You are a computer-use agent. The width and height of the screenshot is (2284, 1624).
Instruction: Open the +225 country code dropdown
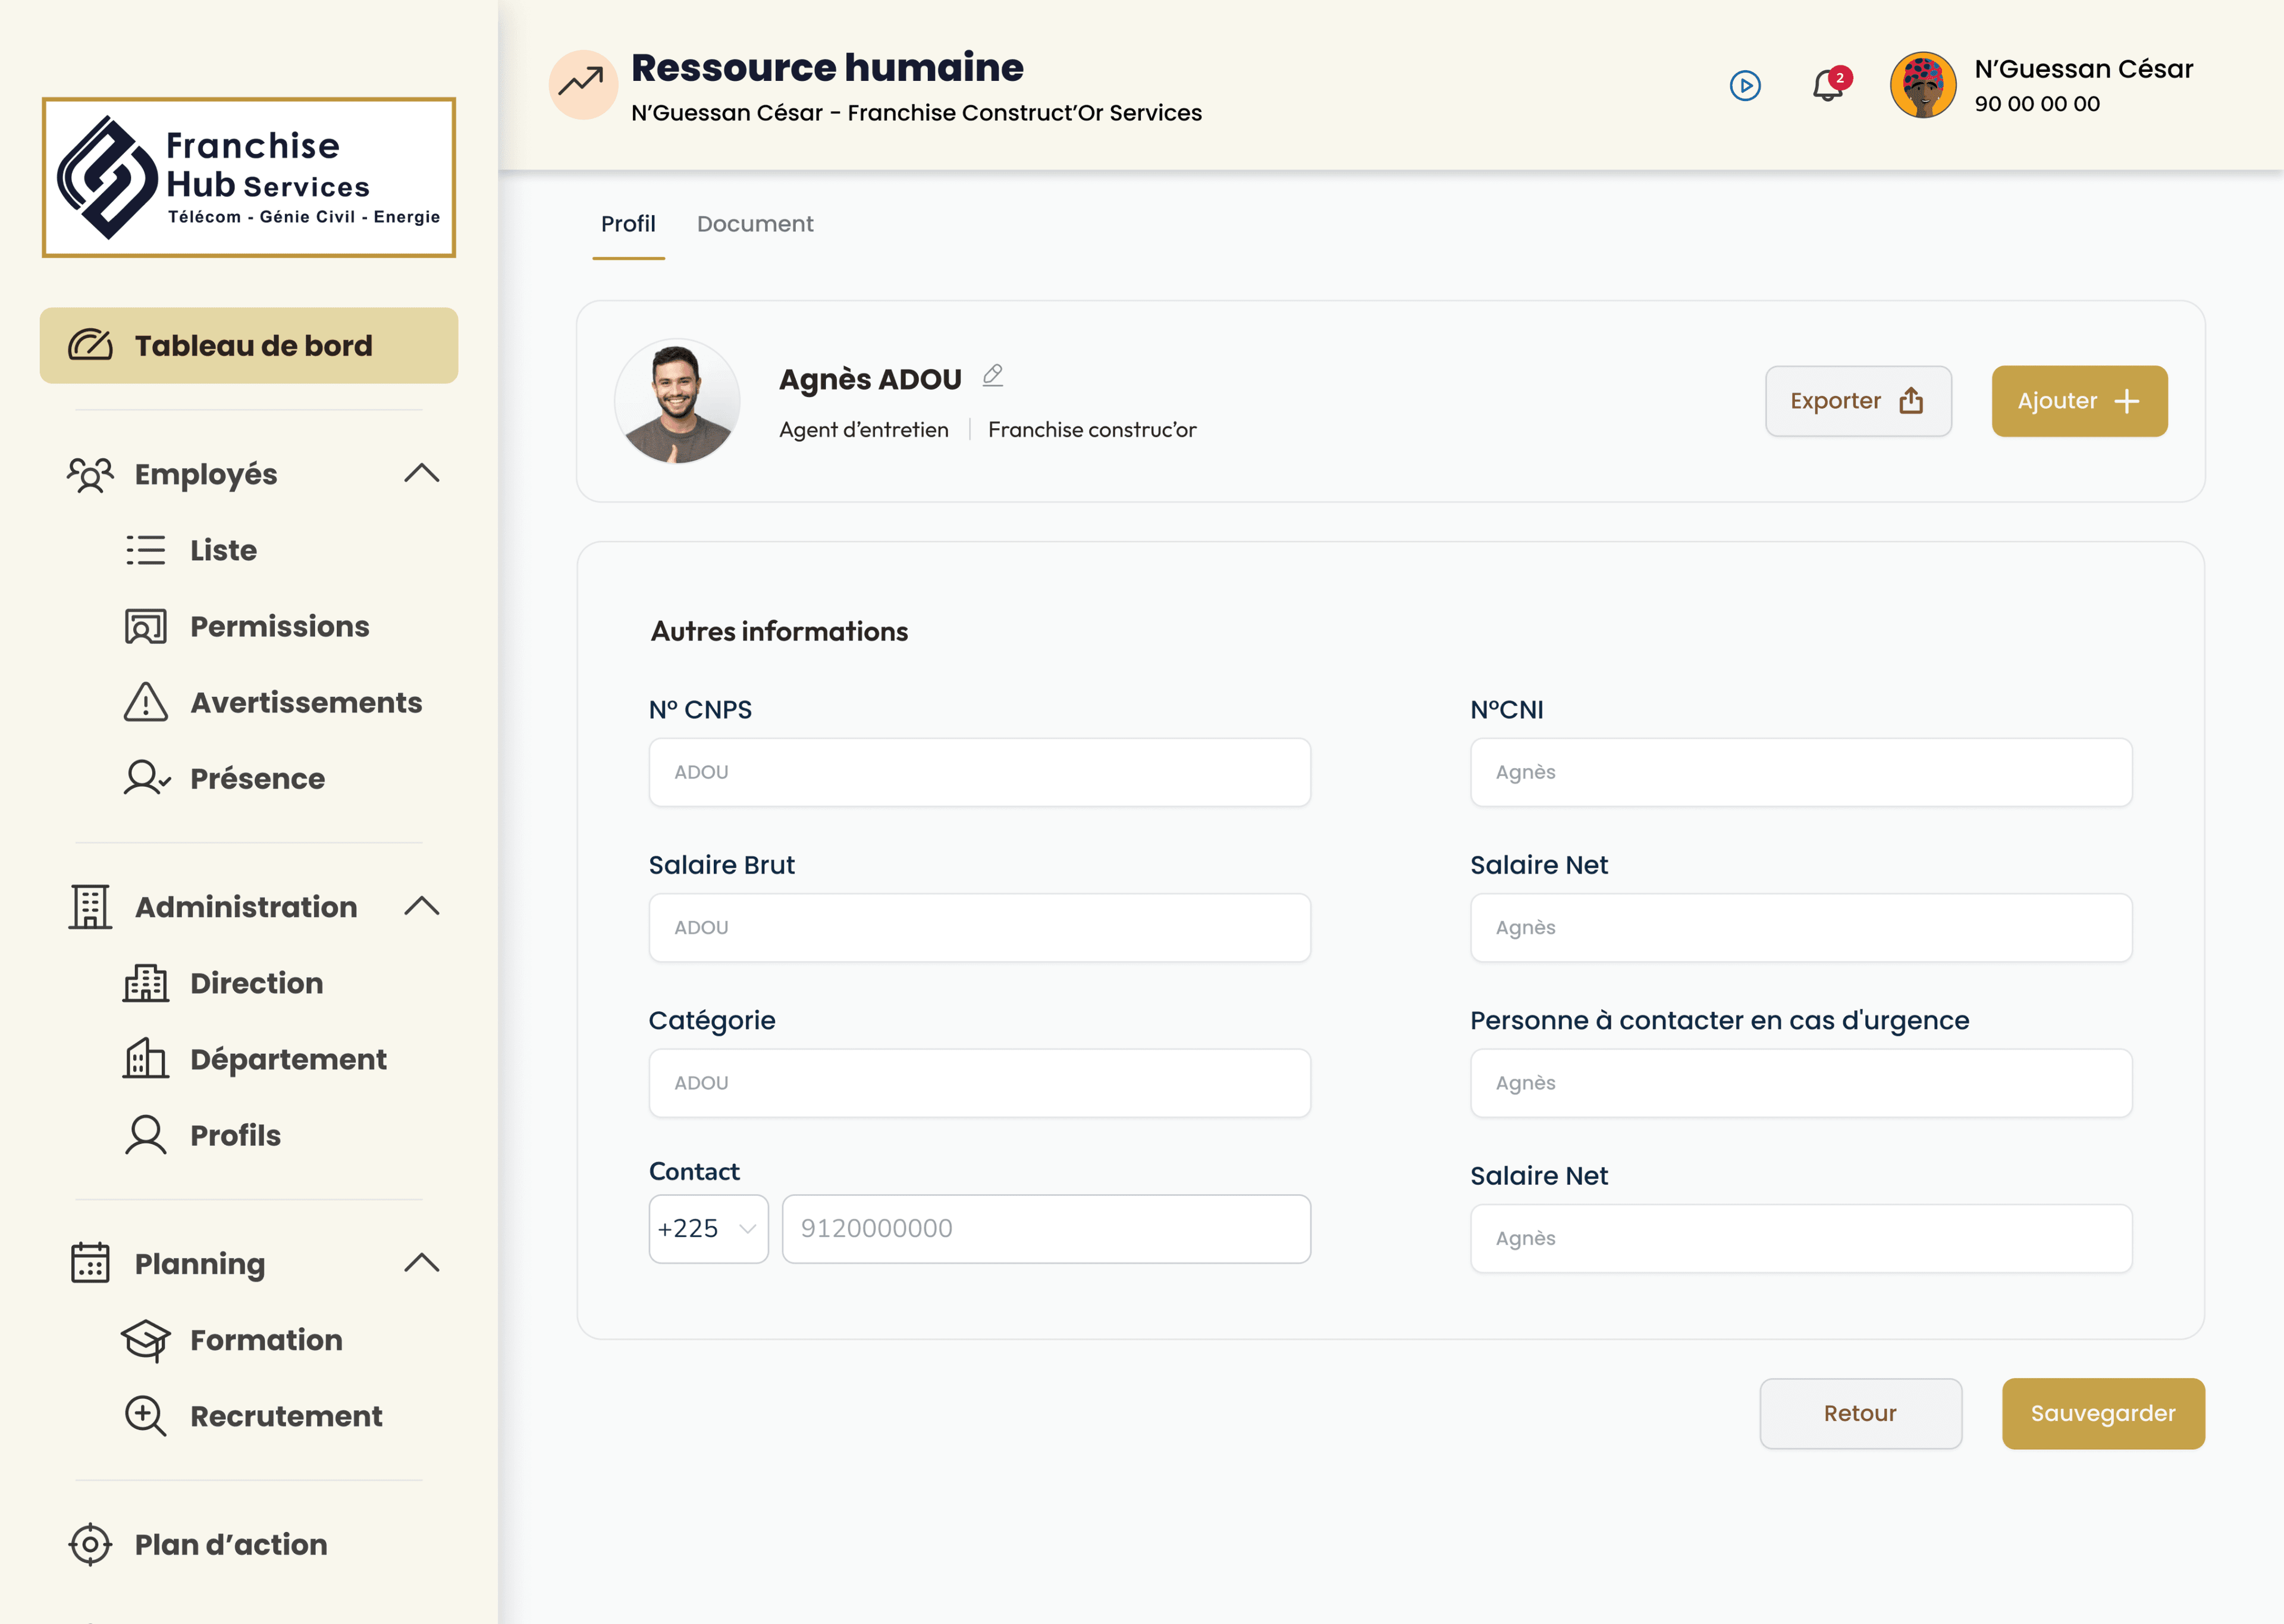coord(708,1229)
